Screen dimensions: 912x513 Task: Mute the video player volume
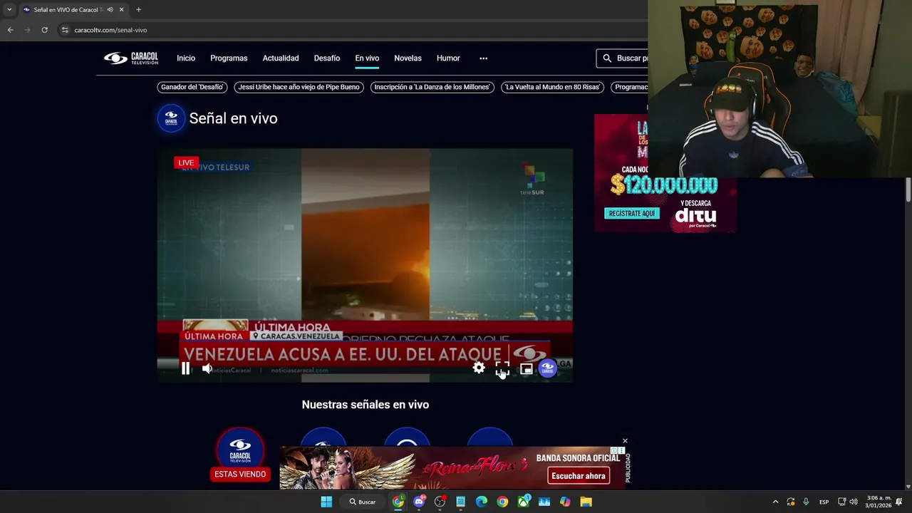coord(207,368)
